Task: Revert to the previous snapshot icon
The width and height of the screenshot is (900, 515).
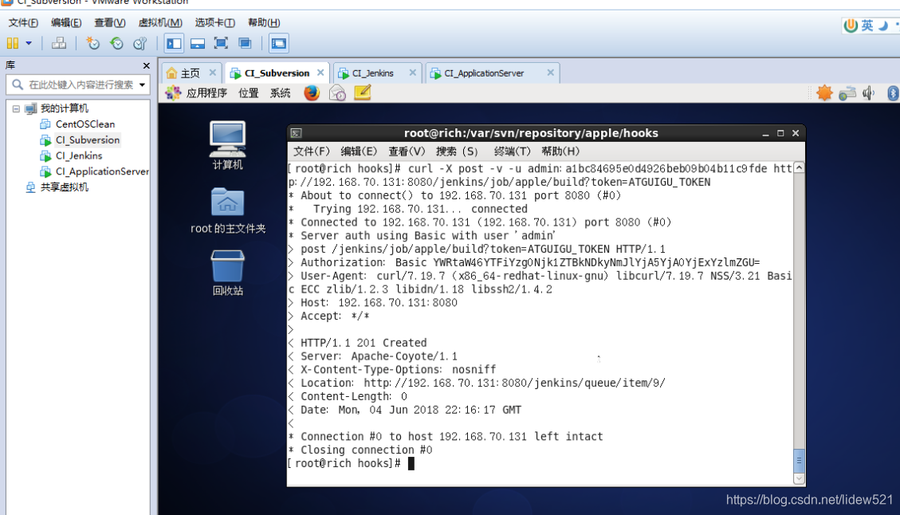Action: tap(116, 43)
